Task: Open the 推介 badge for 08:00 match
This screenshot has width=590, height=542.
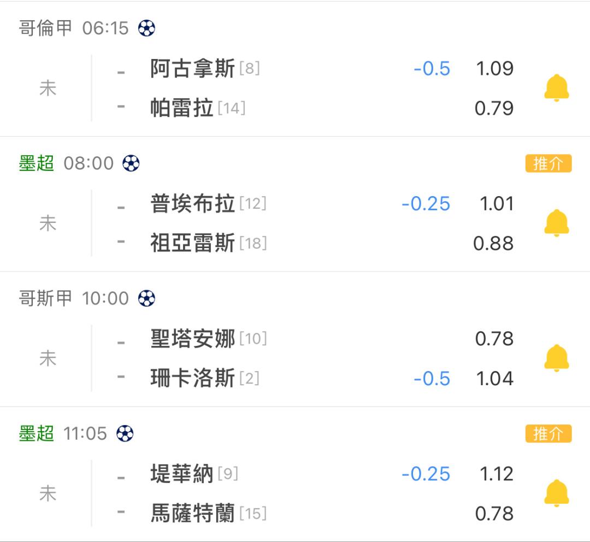Action: (548, 163)
